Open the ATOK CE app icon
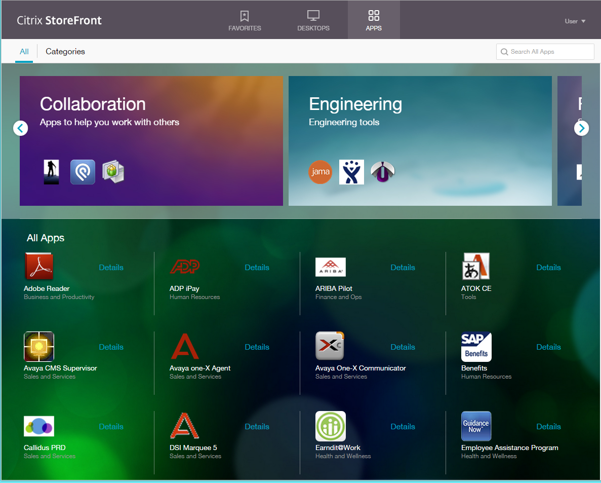The height and width of the screenshot is (483, 601). 476,267
